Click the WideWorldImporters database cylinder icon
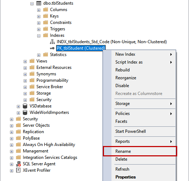The height and width of the screenshot is (181, 189). click(25, 112)
